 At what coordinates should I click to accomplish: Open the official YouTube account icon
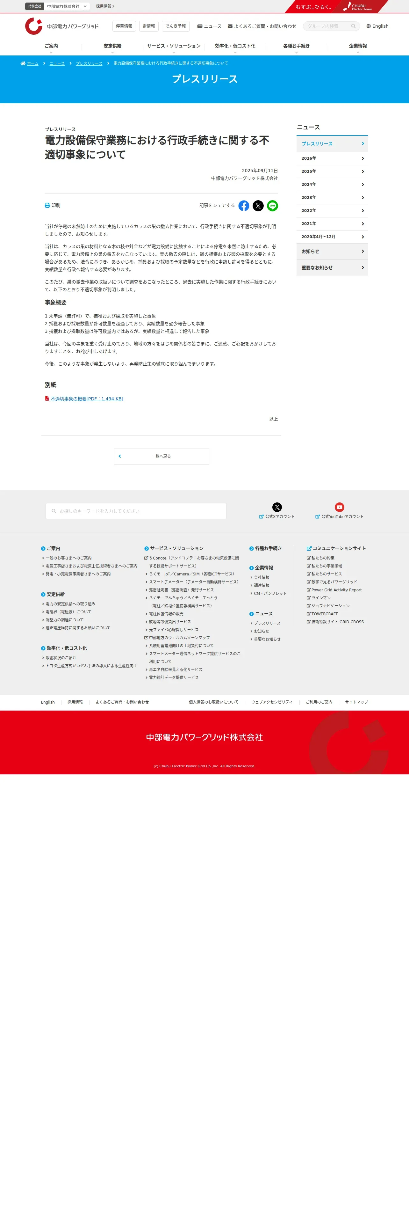point(339,507)
